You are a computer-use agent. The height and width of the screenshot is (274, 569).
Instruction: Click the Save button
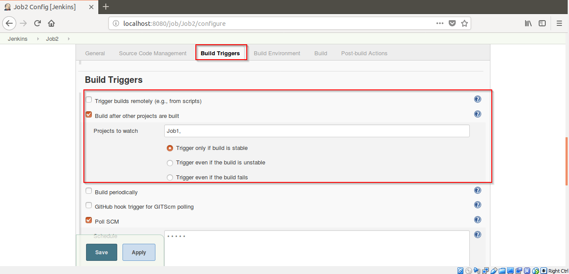101,252
